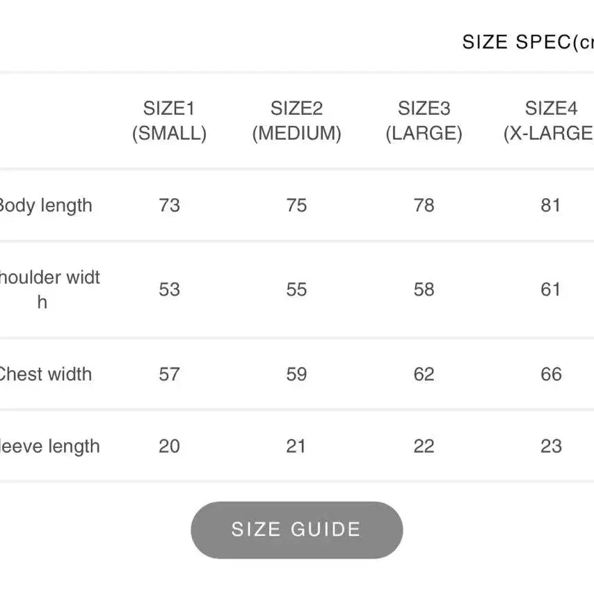Screen dimensions: 594x594
Task: Click chest width value 57 for small
Action: click(169, 374)
